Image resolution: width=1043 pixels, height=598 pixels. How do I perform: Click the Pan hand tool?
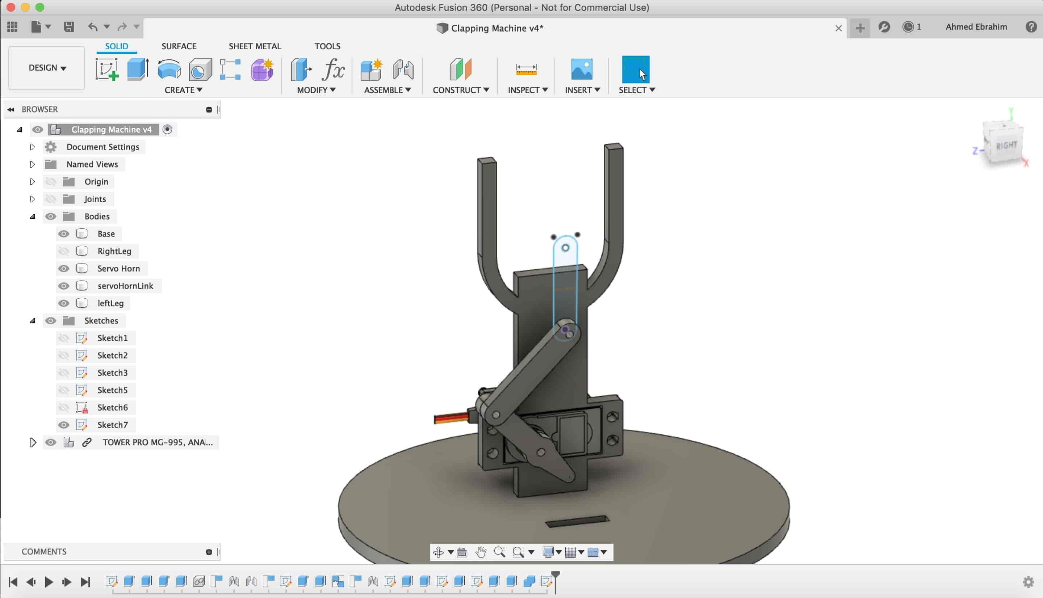481,552
